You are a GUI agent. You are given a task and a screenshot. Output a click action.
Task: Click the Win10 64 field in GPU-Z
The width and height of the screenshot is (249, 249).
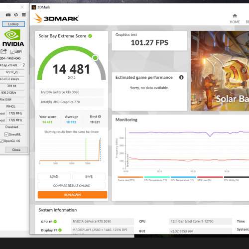[12, 100]
